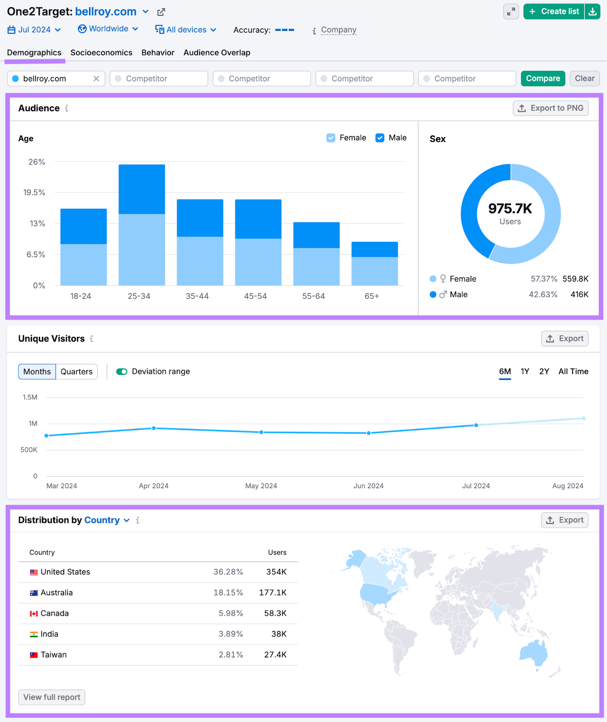This screenshot has width=607, height=722.
Task: Click the United States flag icon
Action: [x=34, y=572]
